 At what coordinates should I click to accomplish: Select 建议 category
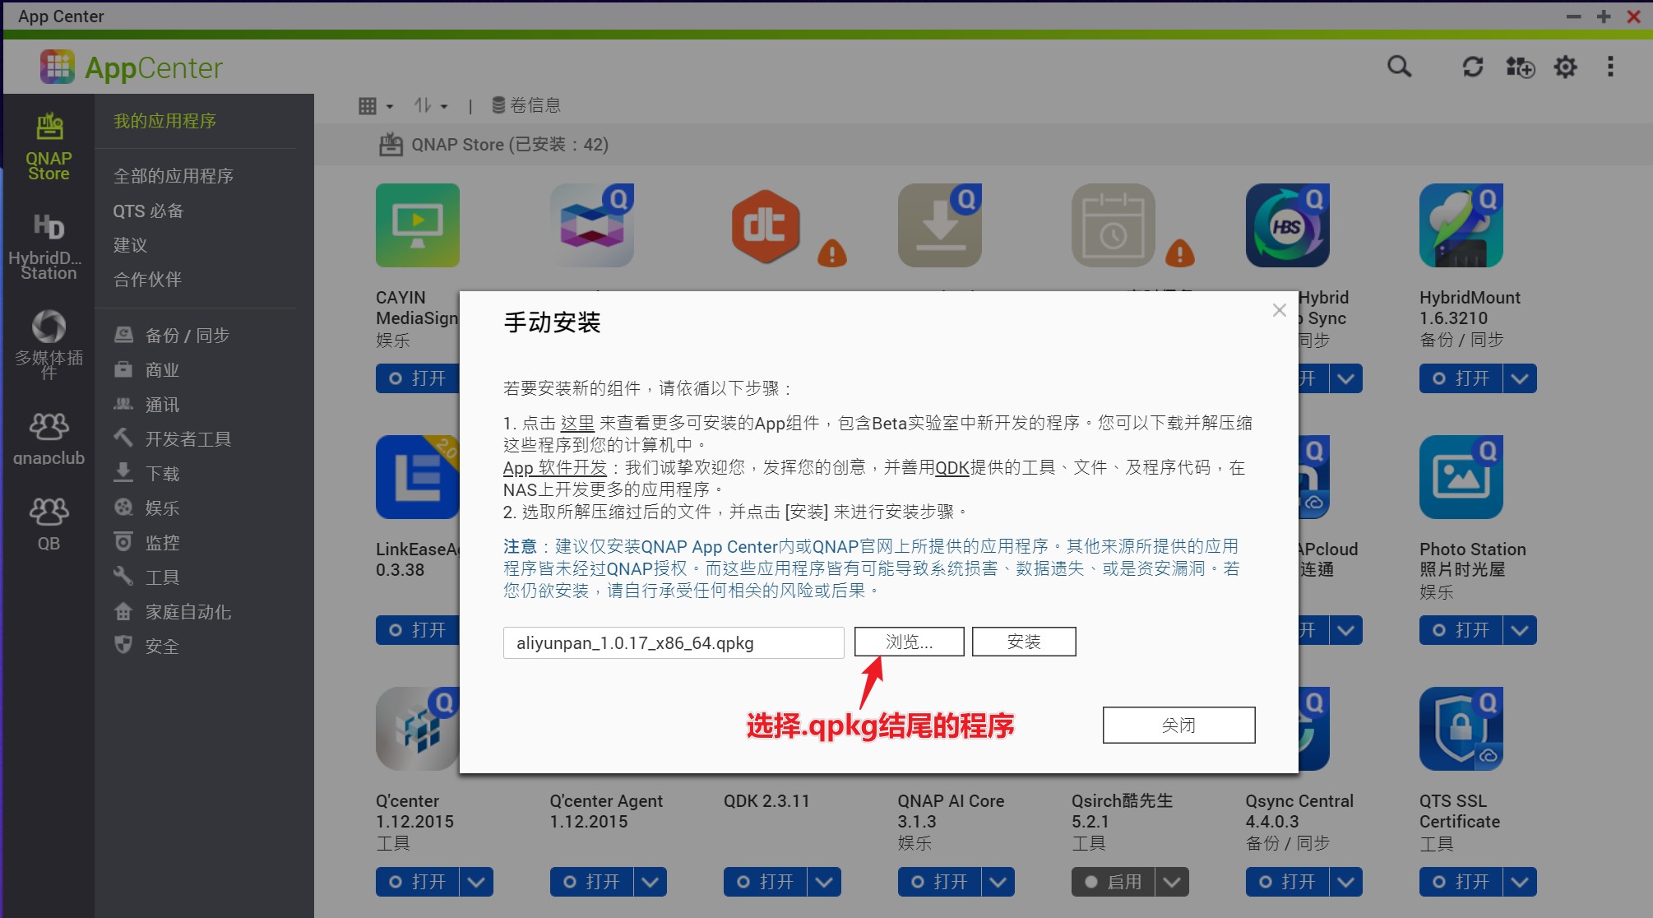130,245
